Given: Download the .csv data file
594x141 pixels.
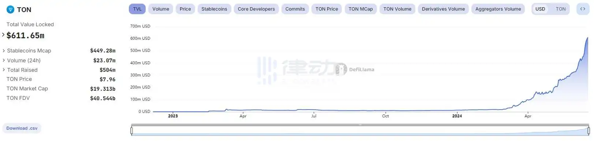Looking at the screenshot, I should pos(22,128).
